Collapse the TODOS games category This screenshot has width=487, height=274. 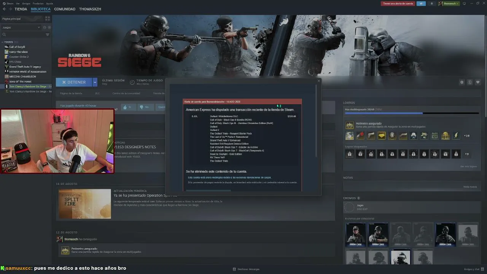click(x=2, y=42)
